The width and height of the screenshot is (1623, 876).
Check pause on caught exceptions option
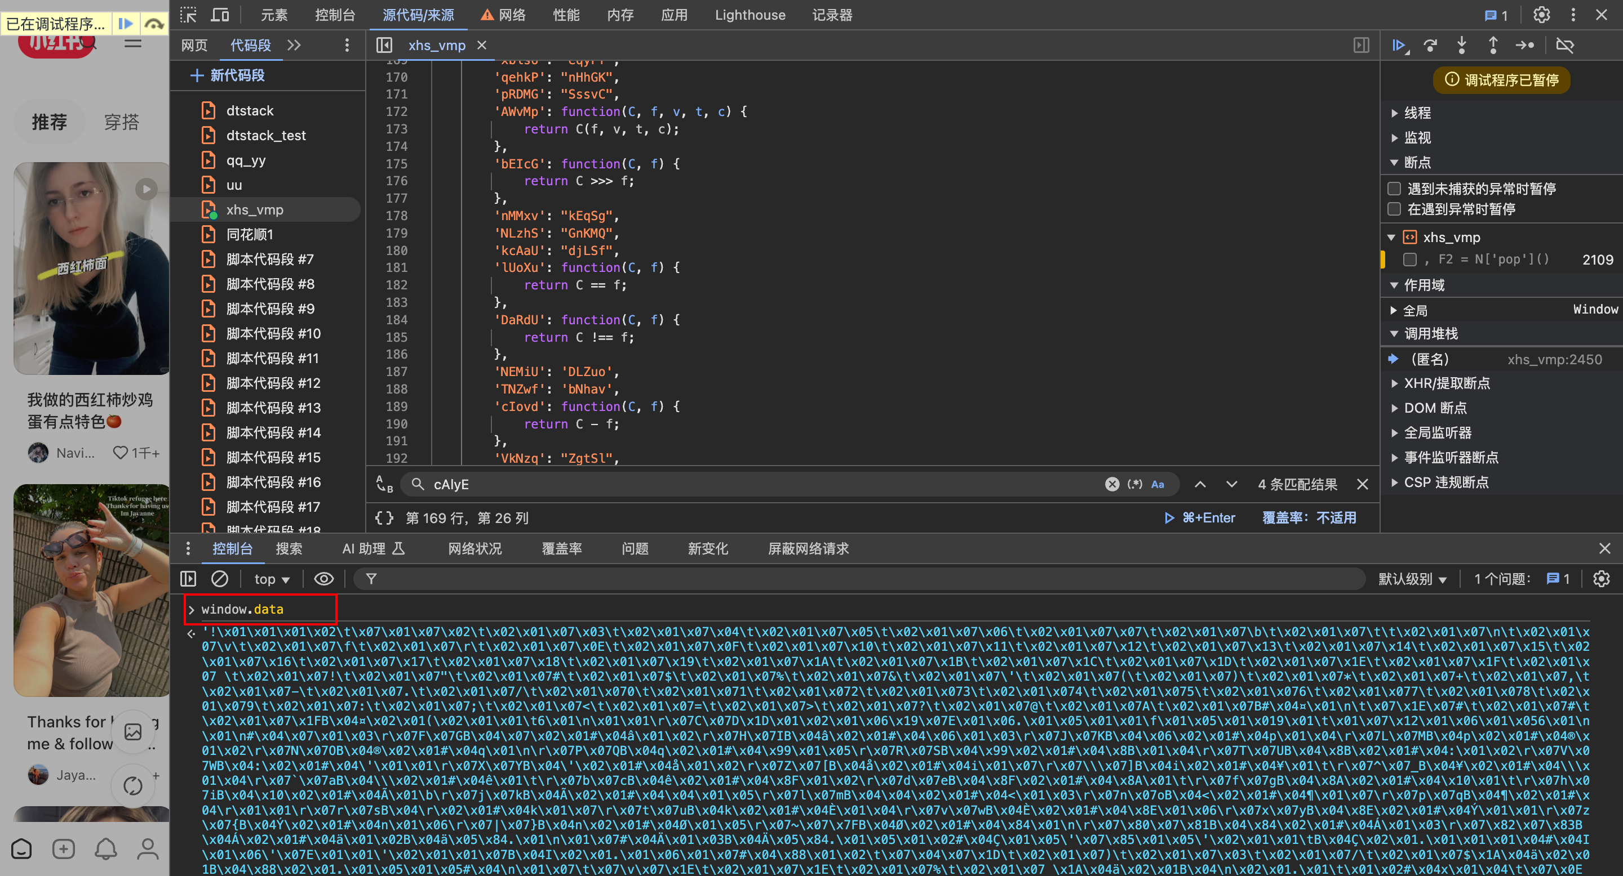click(x=1395, y=209)
